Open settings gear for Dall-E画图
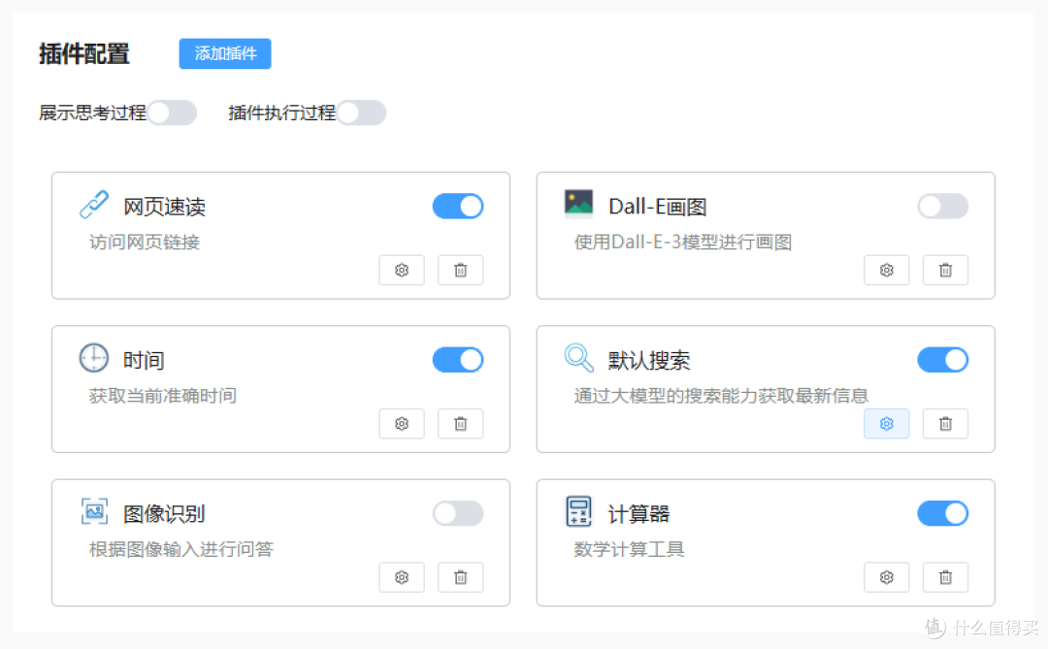Screen dimensions: 1048x649 [x=886, y=270]
